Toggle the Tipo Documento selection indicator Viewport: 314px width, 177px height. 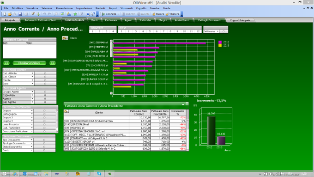pyautogui.click(x=44, y=140)
